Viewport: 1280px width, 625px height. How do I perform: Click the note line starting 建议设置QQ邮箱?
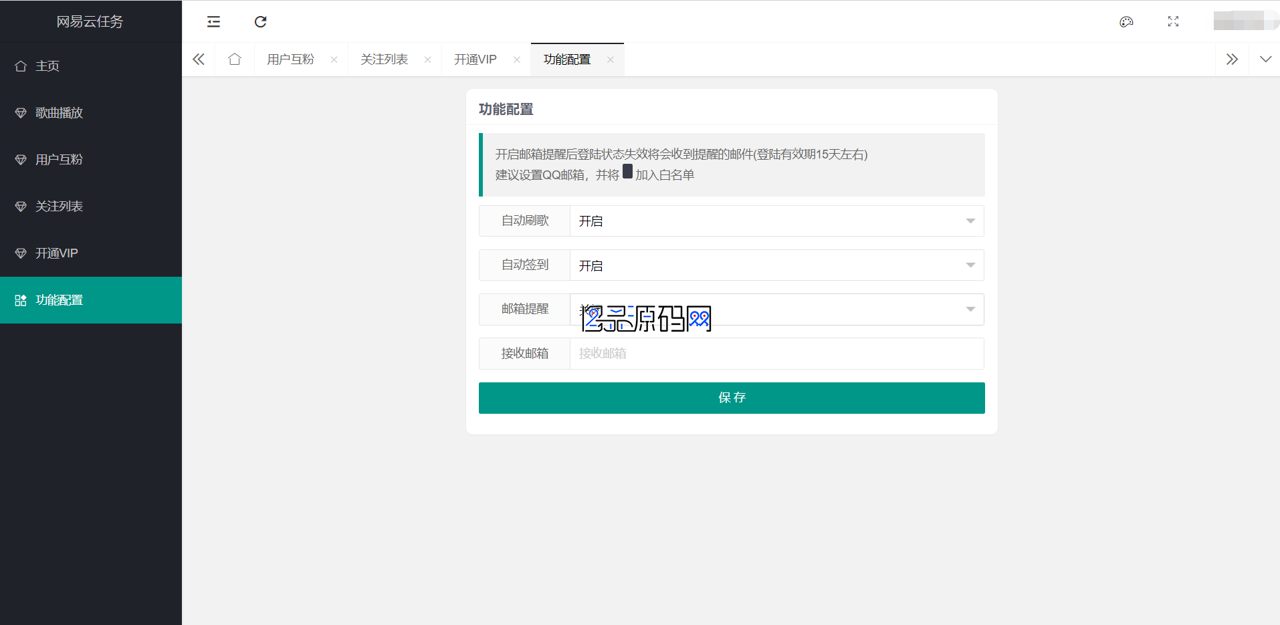point(595,174)
